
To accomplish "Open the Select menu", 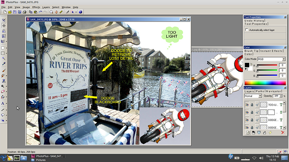I will 56,7.
